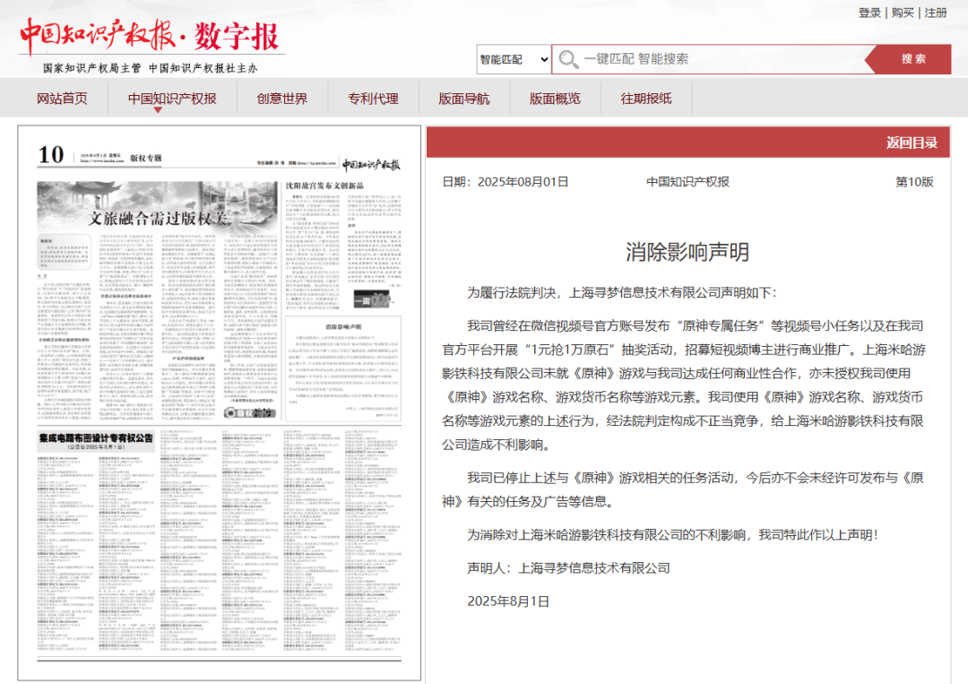This screenshot has width=968, height=684.
Task: Click the 返回目录 link
Action: click(x=912, y=143)
